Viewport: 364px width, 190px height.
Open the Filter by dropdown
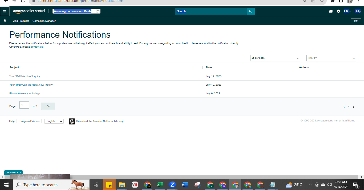(331, 58)
